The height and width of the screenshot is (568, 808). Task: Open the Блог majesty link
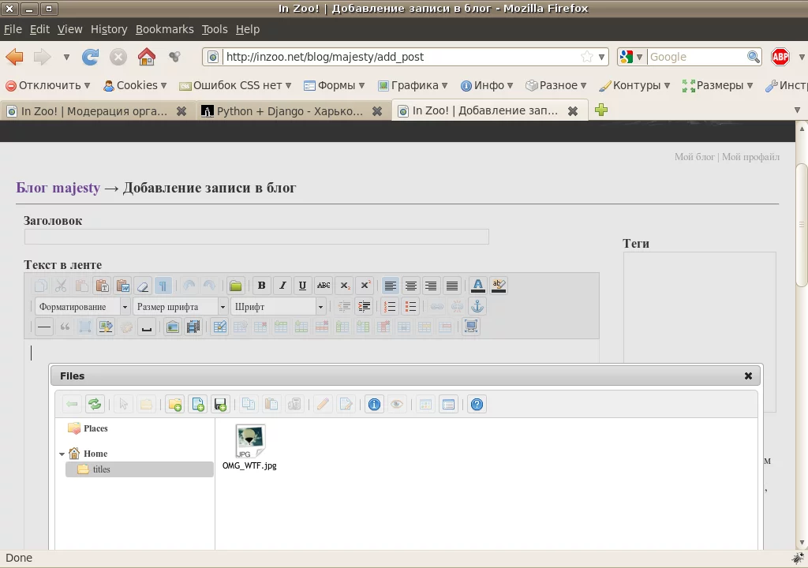pyautogui.click(x=58, y=188)
